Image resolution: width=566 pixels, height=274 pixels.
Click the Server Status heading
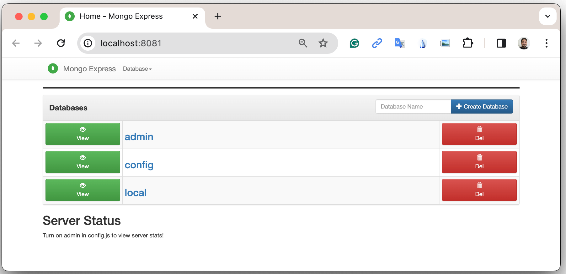pyautogui.click(x=82, y=221)
